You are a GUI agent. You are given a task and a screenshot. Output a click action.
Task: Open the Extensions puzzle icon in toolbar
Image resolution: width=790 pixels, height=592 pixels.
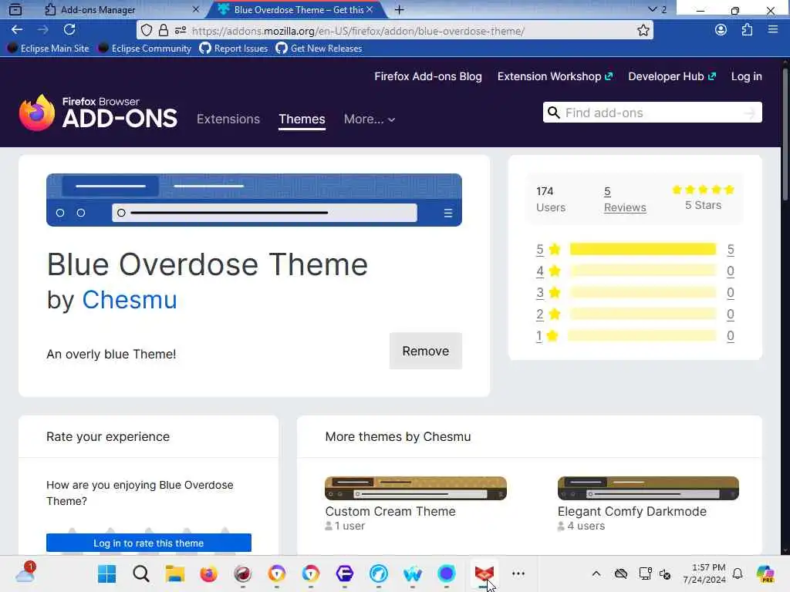747,30
